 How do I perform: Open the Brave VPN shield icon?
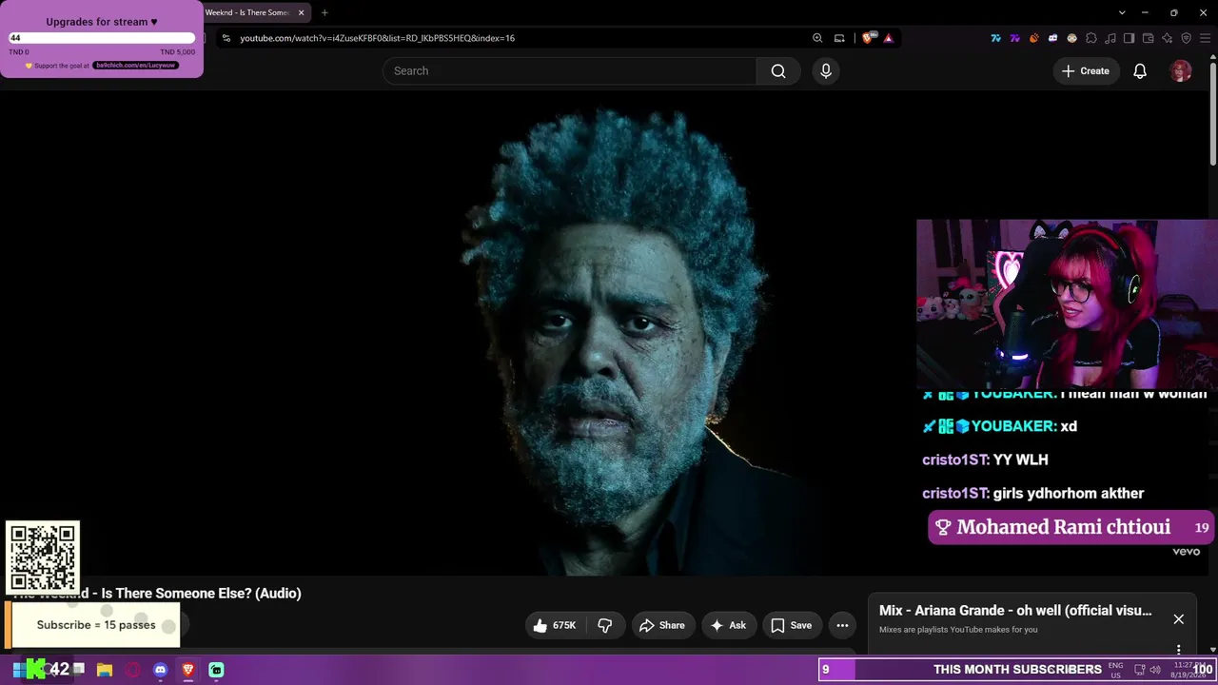coord(1186,38)
